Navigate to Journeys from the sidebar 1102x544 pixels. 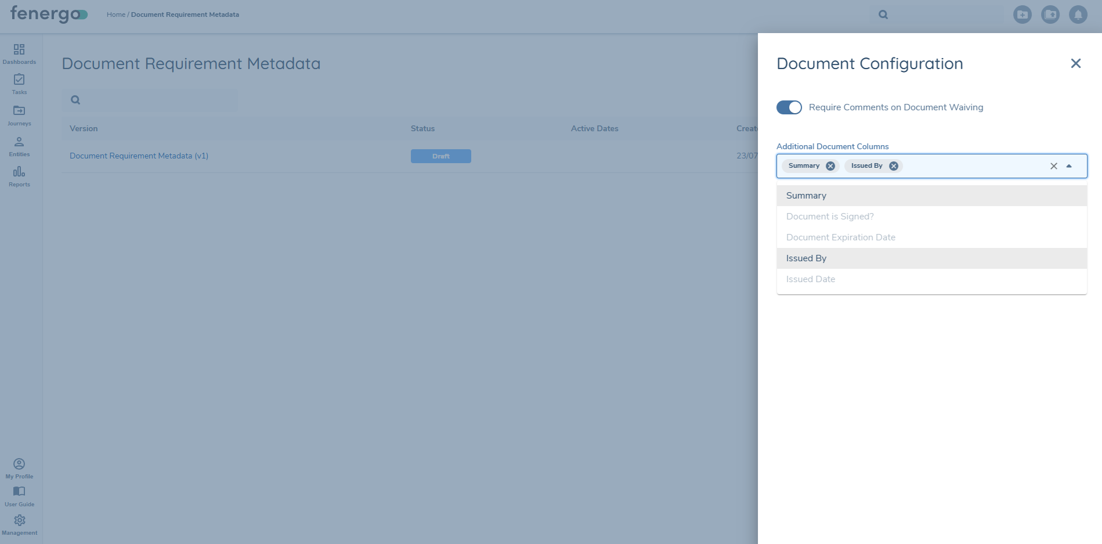pos(19,115)
